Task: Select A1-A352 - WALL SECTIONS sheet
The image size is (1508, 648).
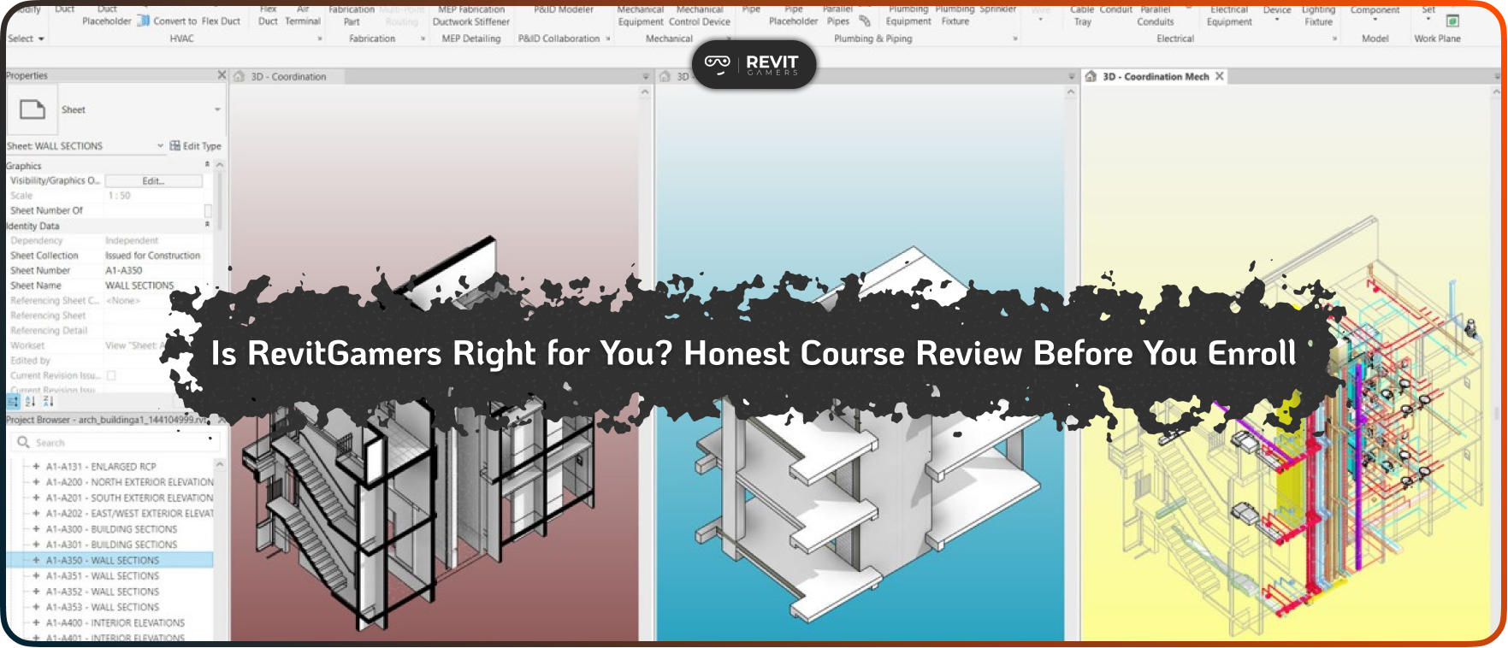Action: 103,592
